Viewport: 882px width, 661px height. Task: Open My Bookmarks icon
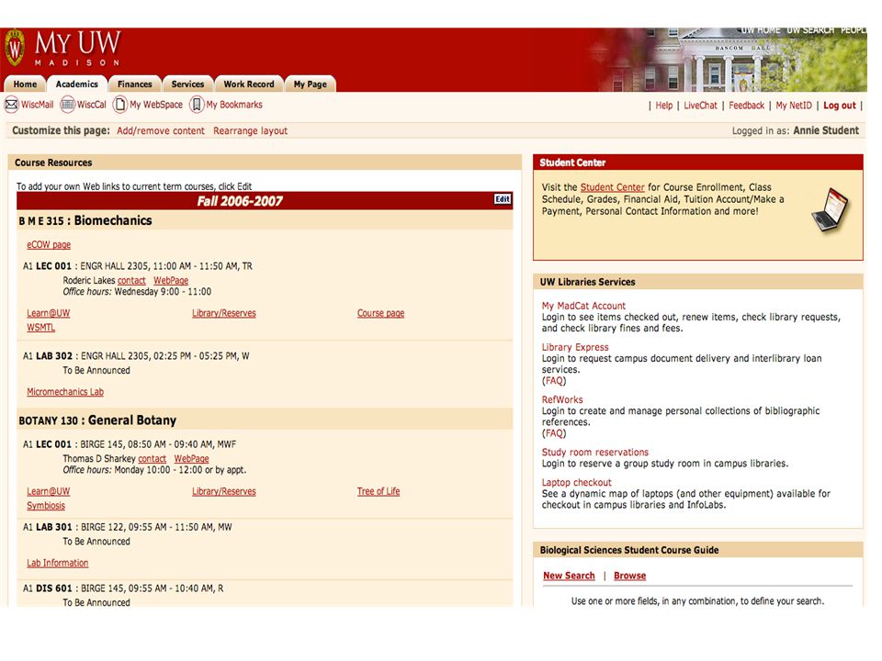(x=197, y=105)
